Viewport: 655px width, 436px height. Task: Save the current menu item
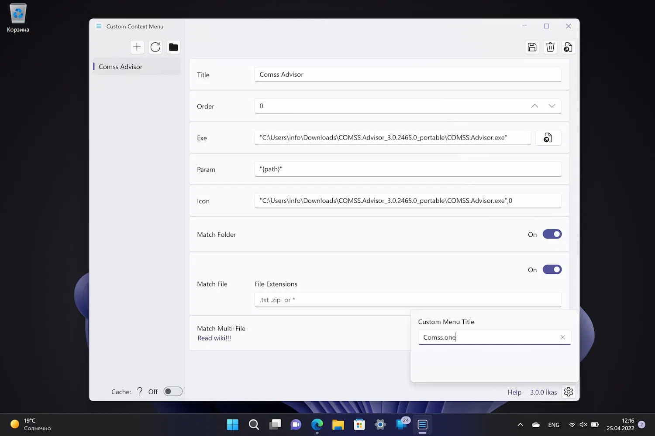tap(532, 47)
